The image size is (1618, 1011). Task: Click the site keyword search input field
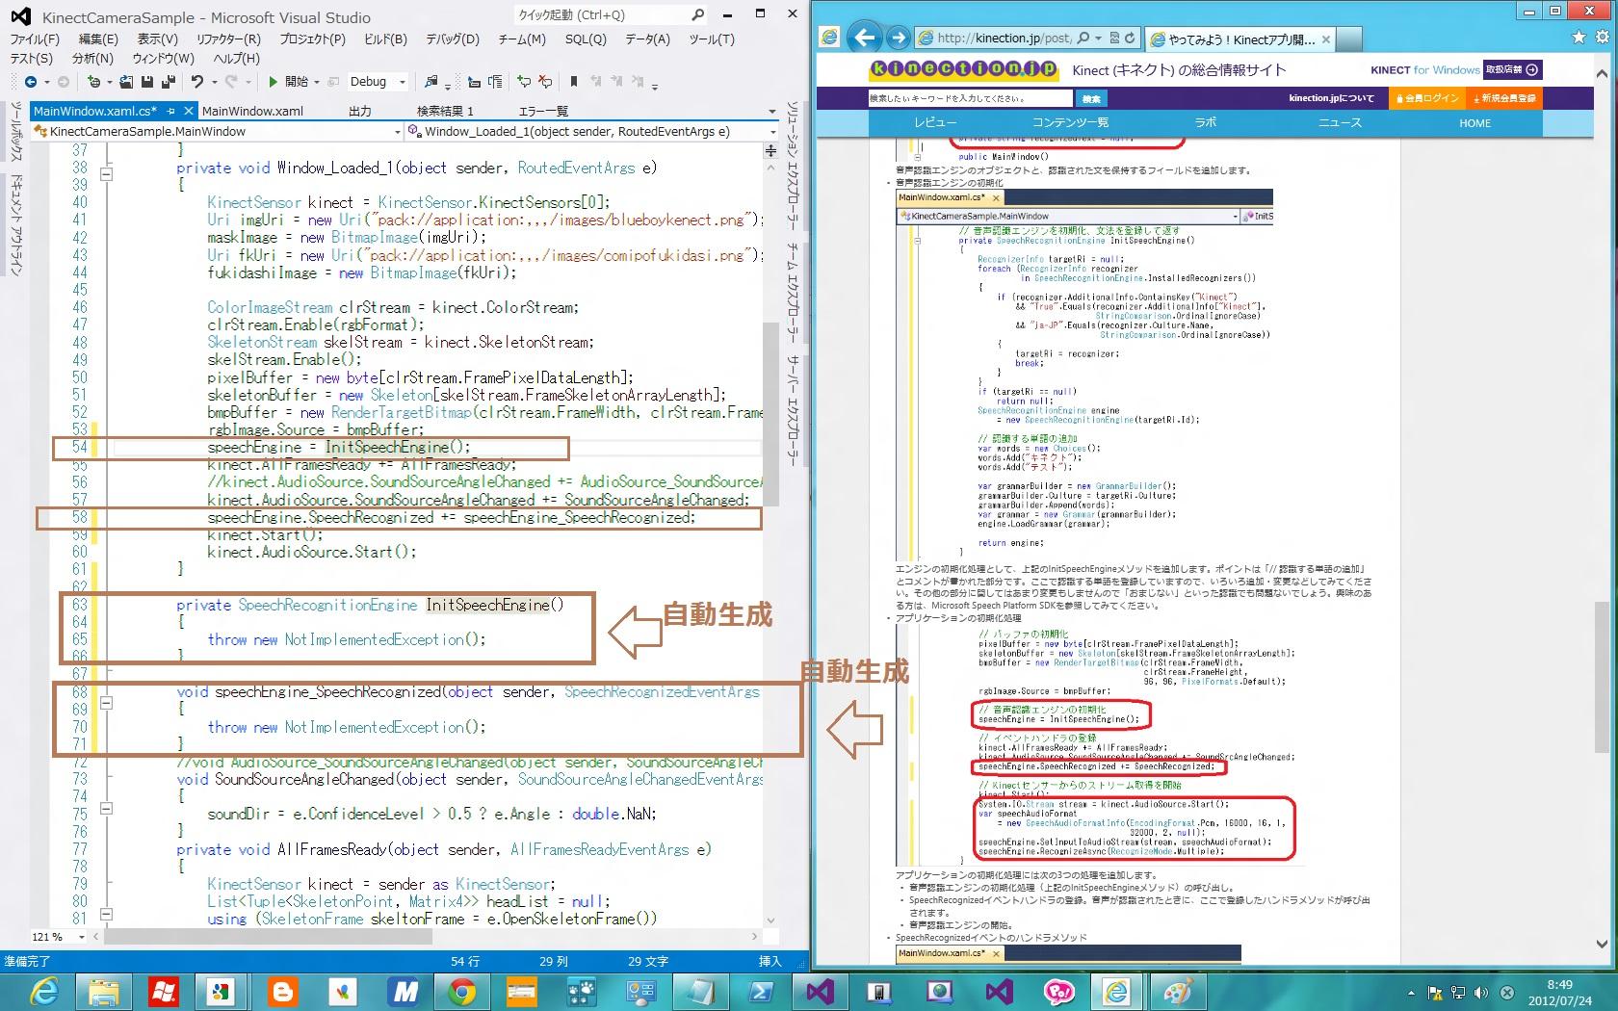pyautogui.click(x=969, y=98)
